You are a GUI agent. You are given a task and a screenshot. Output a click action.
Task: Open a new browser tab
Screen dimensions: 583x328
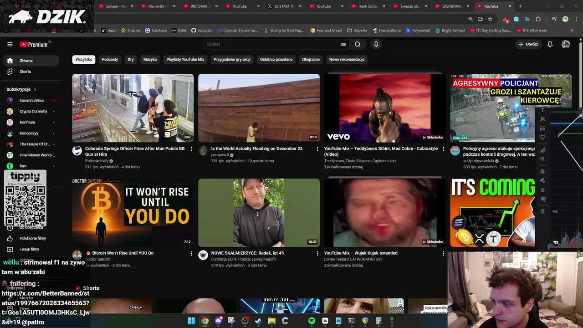click(x=521, y=6)
